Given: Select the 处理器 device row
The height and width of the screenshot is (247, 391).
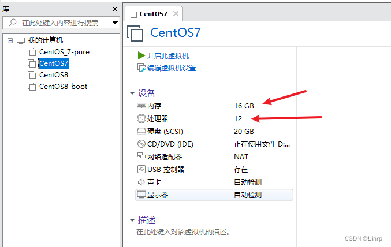Looking at the screenshot, I should coord(214,119).
